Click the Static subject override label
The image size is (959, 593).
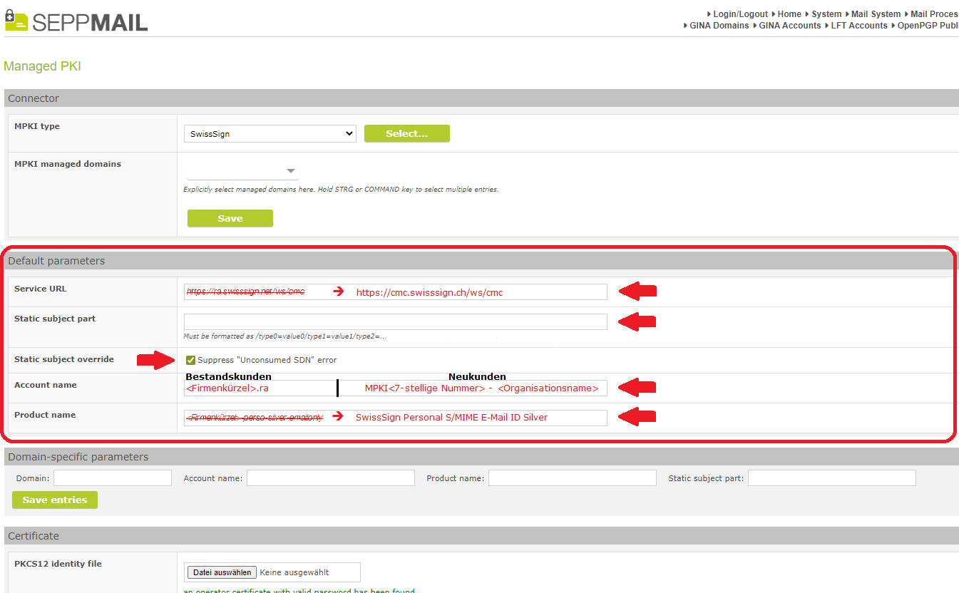point(64,359)
